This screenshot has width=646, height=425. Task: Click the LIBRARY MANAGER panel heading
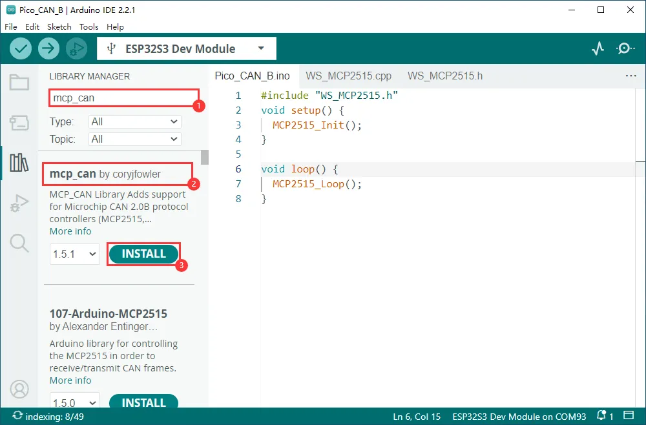pyautogui.click(x=89, y=76)
